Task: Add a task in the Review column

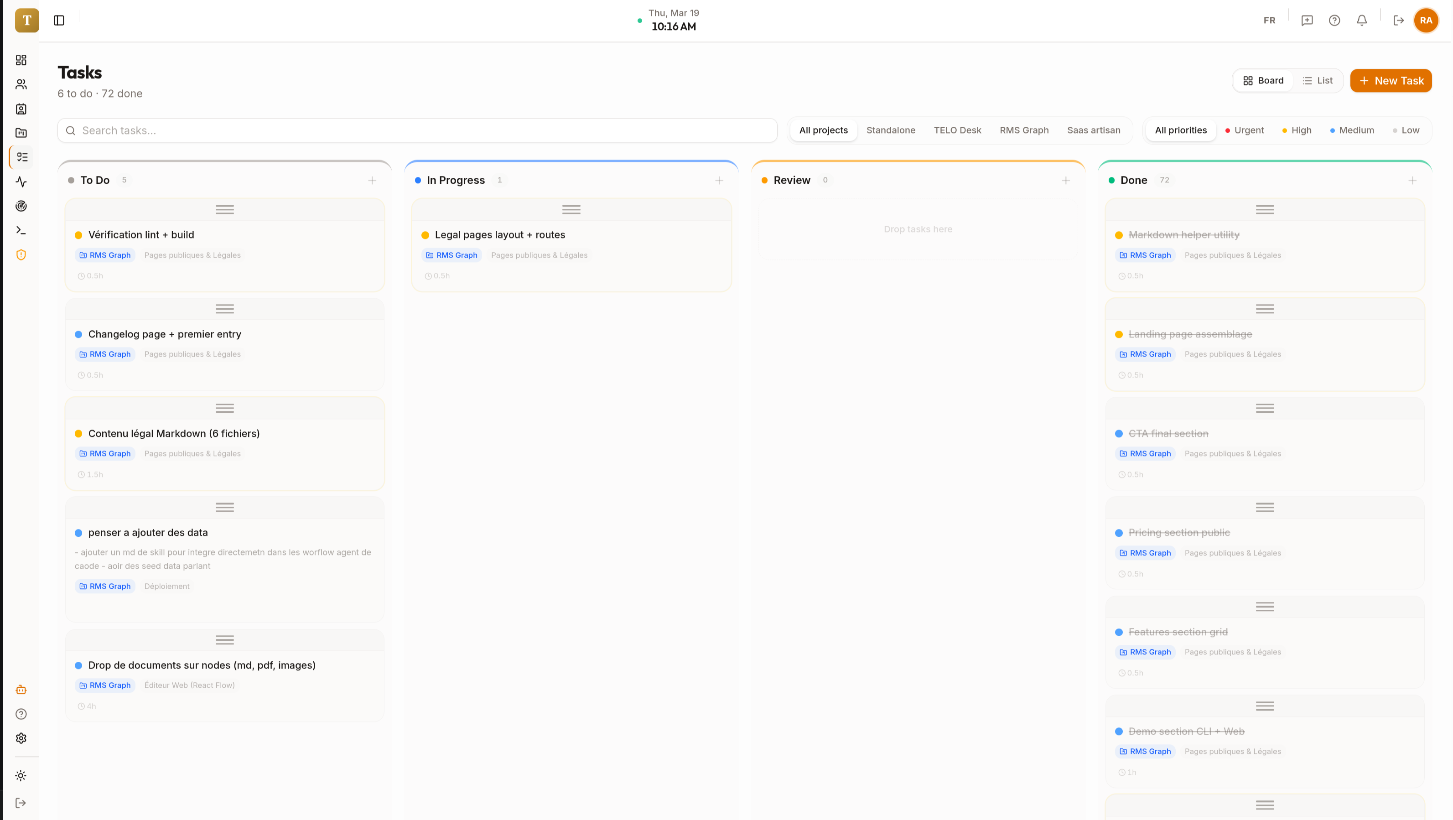Action: coord(1065,181)
